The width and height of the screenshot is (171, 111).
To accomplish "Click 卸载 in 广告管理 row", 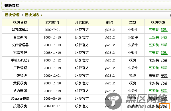I will [164, 68].
